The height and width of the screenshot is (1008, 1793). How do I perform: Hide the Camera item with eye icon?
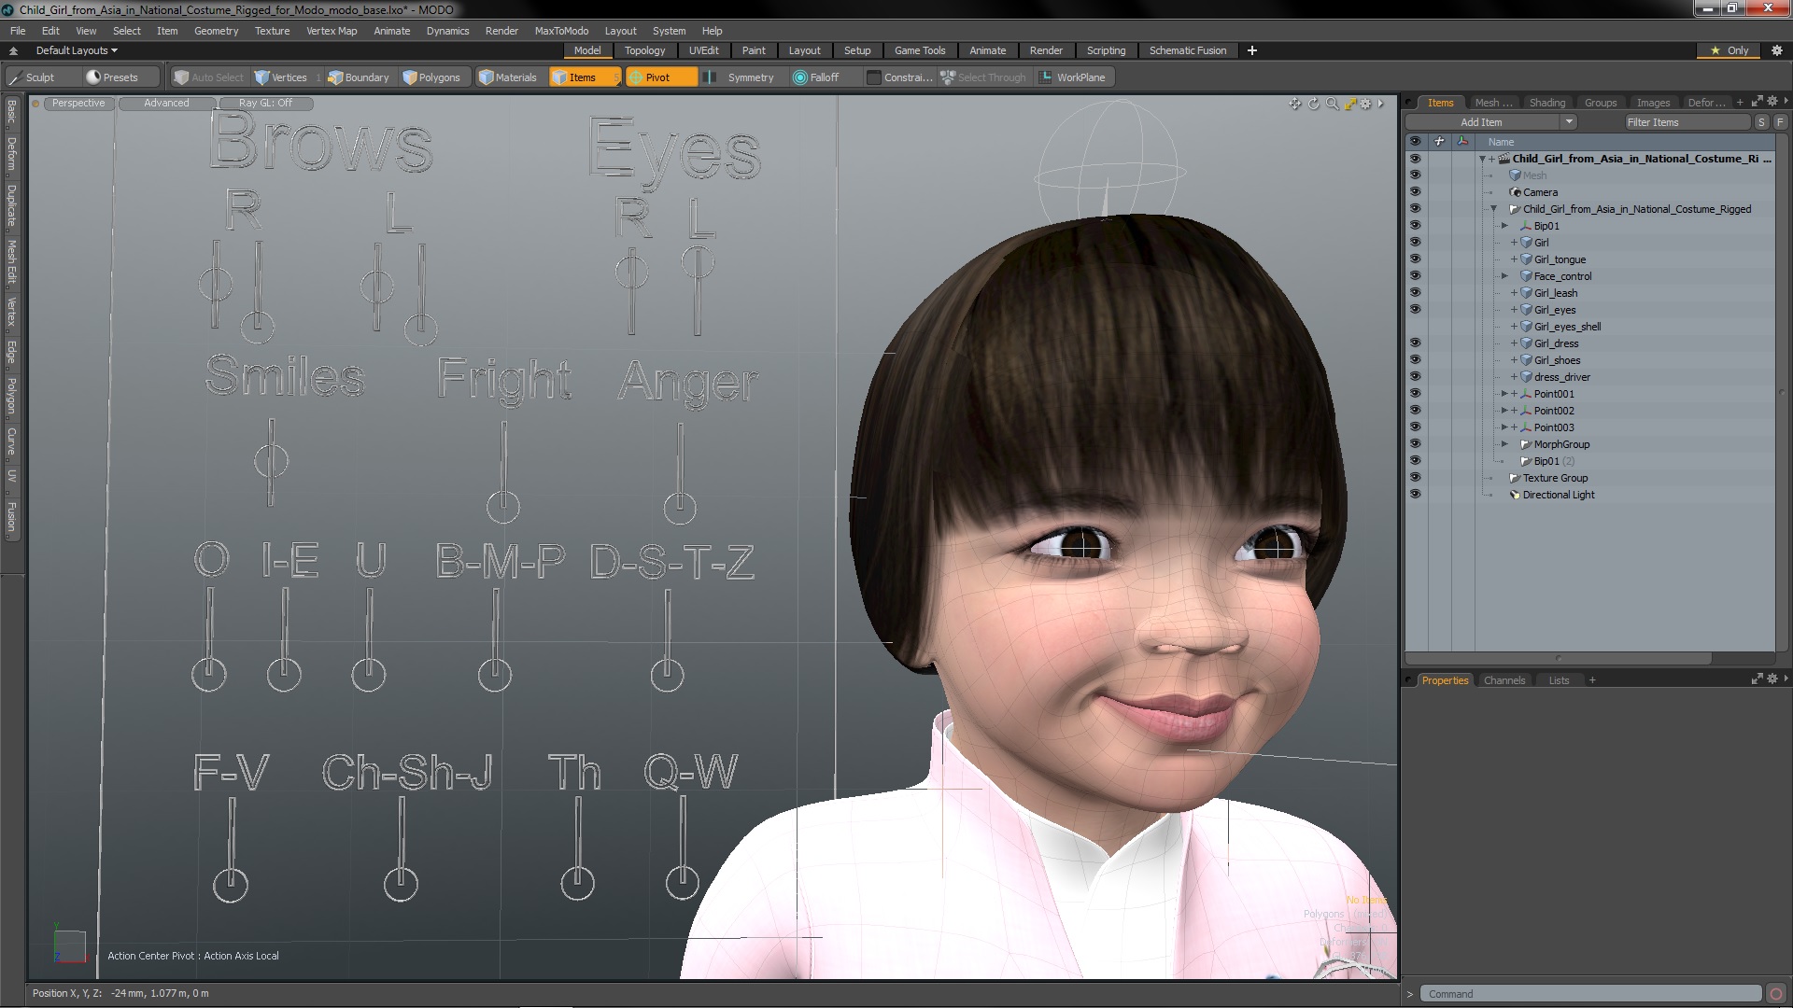pos(1415,192)
